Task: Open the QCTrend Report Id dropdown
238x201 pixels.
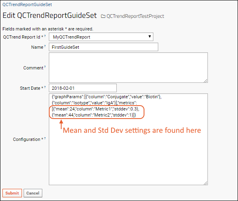Action: [101, 37]
